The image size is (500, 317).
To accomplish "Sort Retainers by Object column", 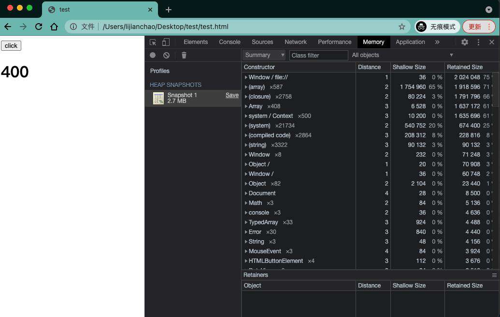I will [299, 286].
